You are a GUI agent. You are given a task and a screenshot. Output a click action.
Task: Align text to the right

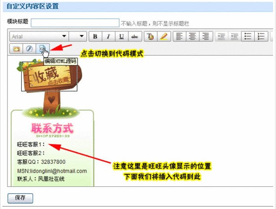click(x=206, y=36)
